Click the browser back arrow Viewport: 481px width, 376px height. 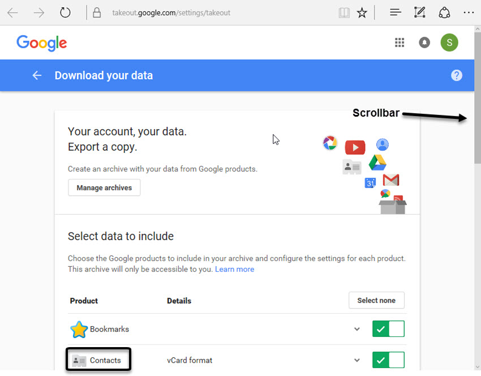tap(12, 12)
